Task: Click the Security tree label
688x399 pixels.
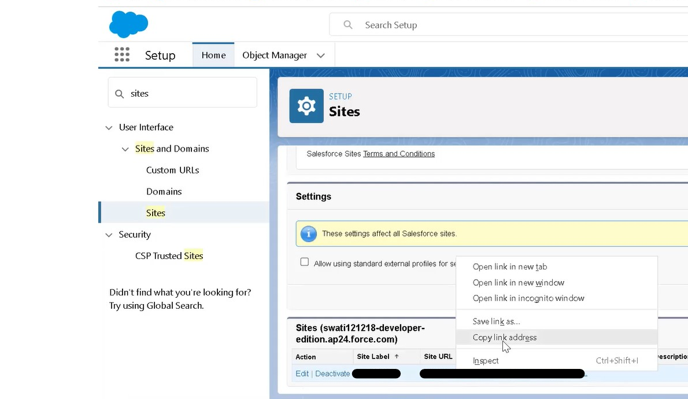Action: click(x=135, y=234)
